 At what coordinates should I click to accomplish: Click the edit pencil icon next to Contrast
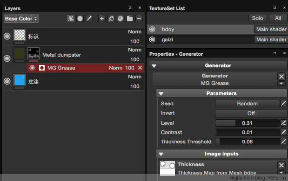coord(284,132)
